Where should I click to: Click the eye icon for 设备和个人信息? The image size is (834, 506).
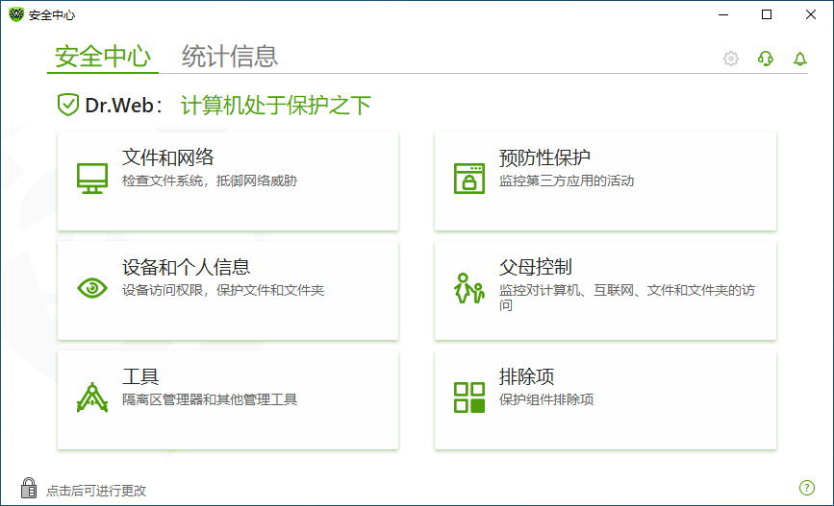click(92, 288)
